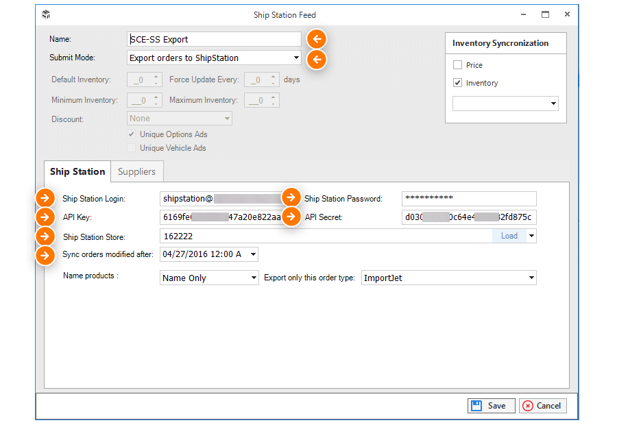
Task: Toggle Unique Vehicle Ads checkbox
Action: coord(132,148)
